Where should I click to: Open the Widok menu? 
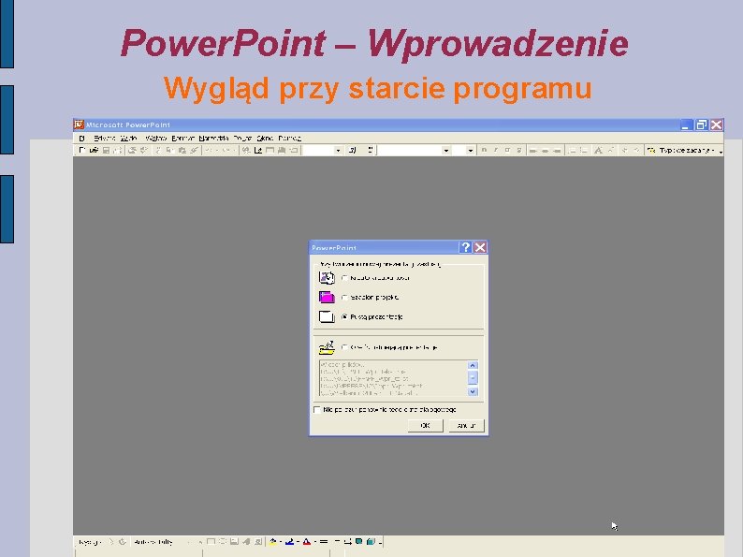point(128,138)
